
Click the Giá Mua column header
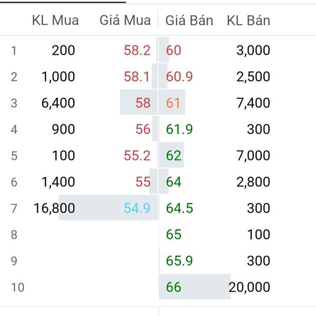tap(125, 21)
